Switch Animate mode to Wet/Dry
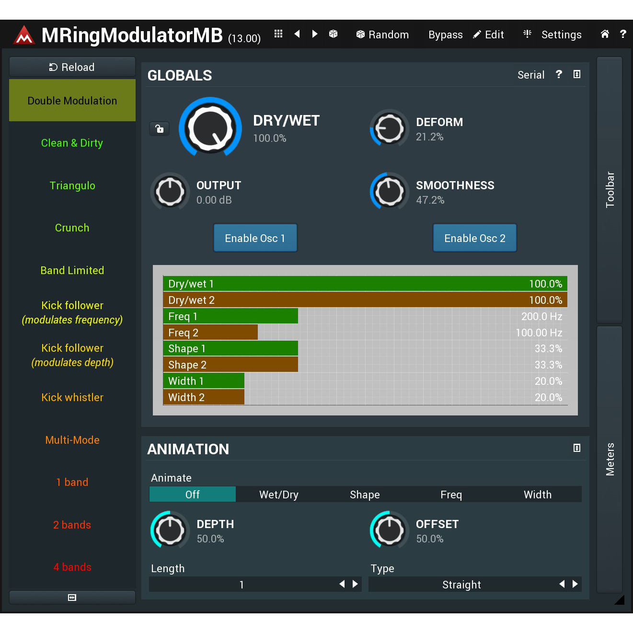 (x=279, y=494)
